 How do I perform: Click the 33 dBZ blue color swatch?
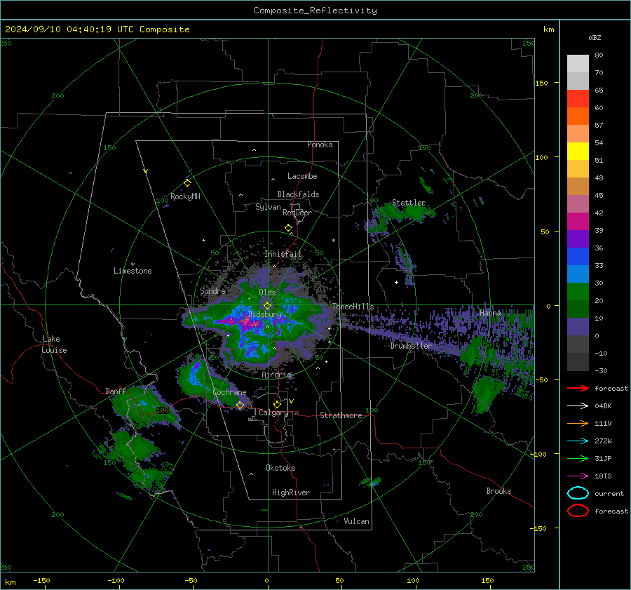(x=578, y=274)
